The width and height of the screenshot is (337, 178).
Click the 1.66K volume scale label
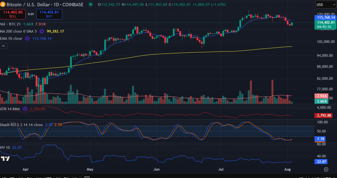tap(322, 101)
